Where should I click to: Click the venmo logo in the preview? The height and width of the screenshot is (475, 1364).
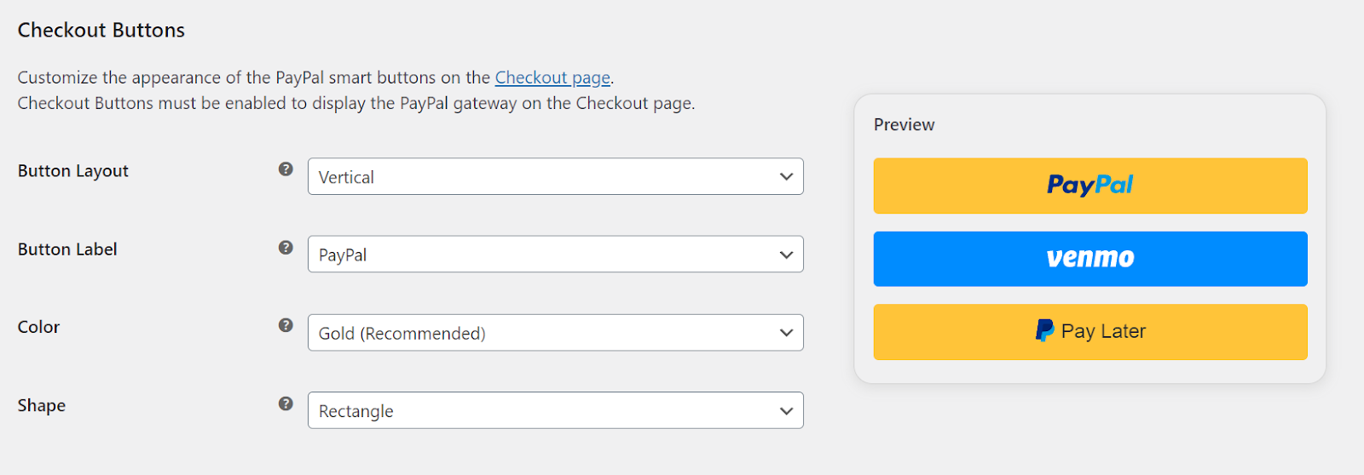pos(1090,258)
